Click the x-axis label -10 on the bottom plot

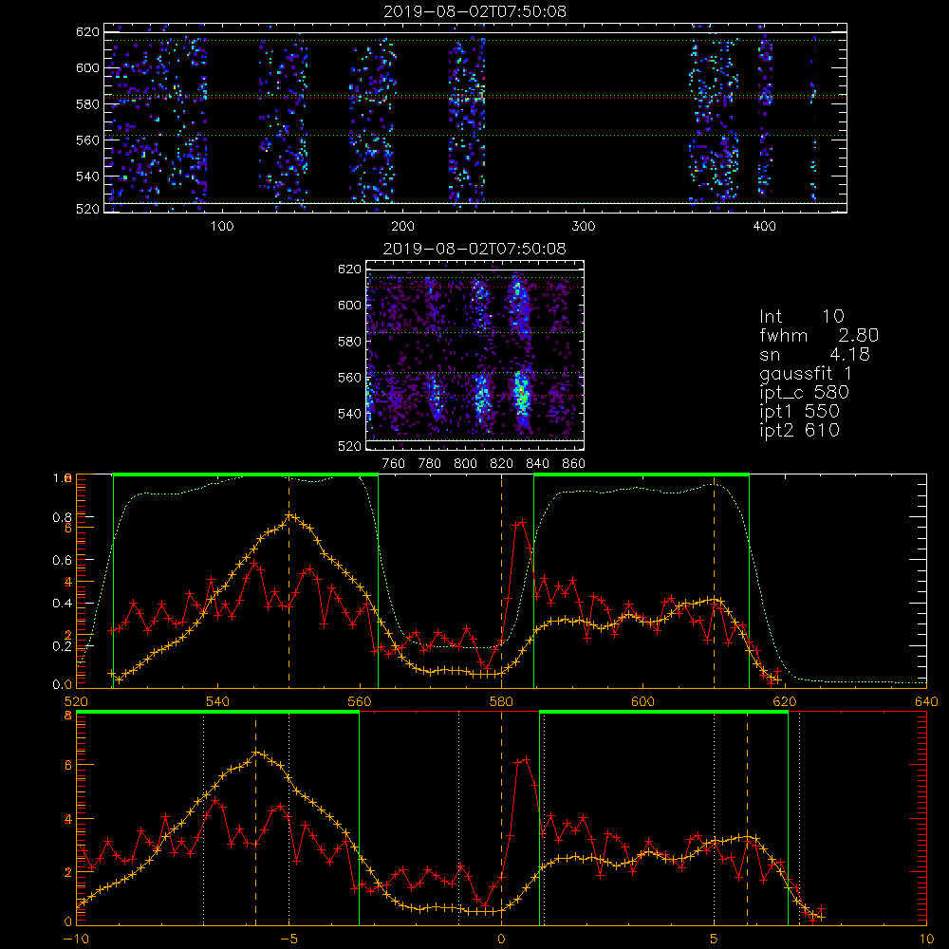point(76,940)
